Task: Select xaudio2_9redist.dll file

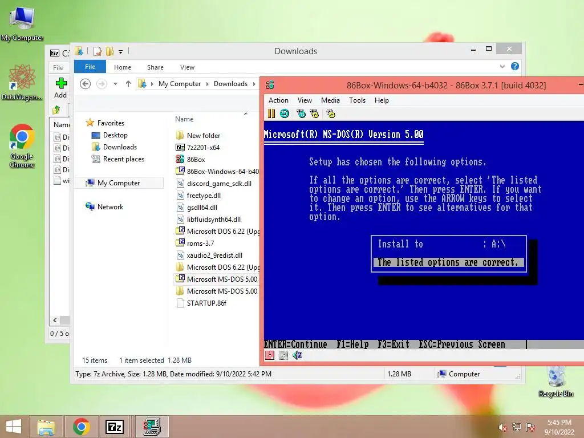Action: pyautogui.click(x=214, y=255)
